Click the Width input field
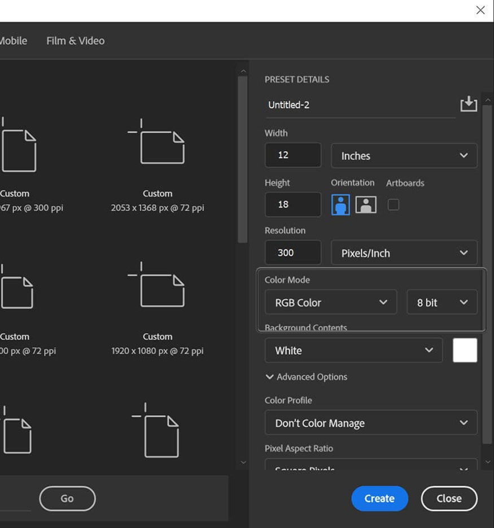 [293, 155]
